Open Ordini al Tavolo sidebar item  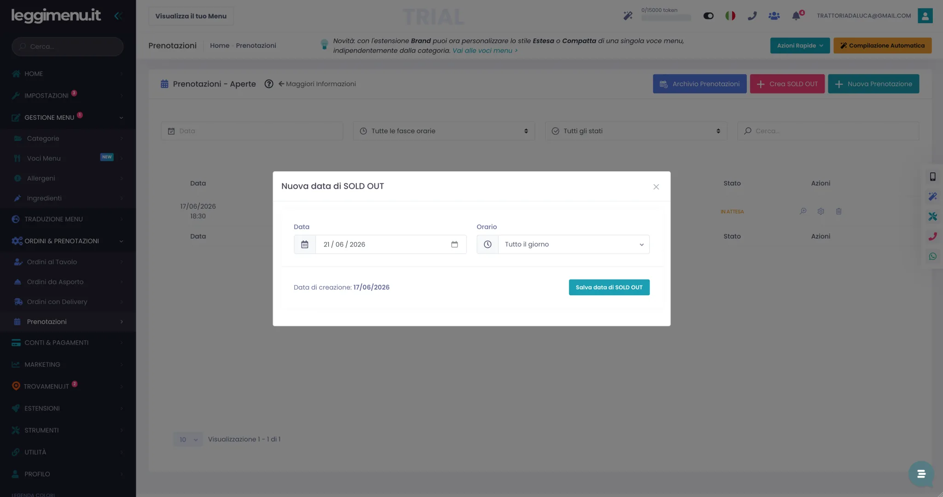coord(68,262)
